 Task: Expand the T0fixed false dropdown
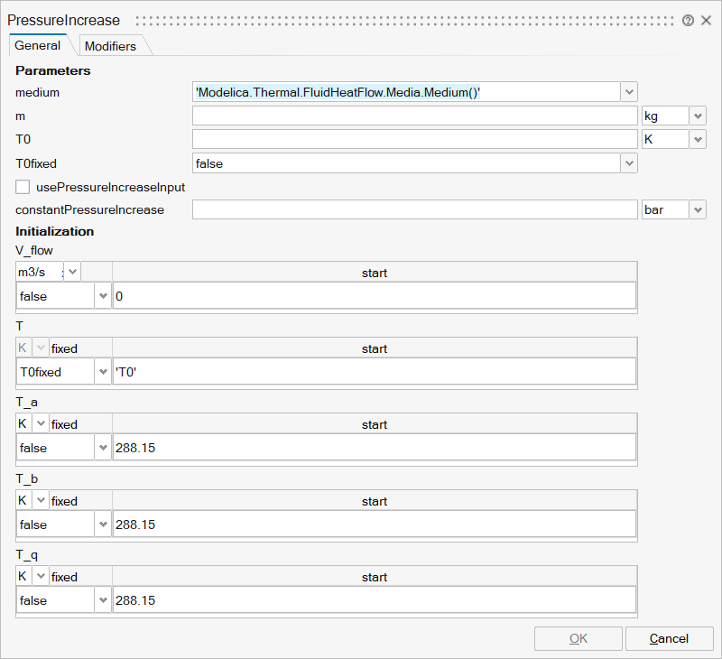click(x=629, y=163)
